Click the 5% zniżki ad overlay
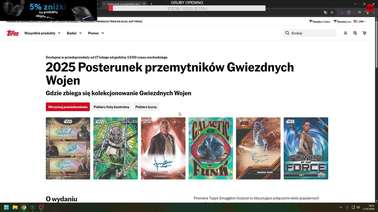 pyautogui.click(x=48, y=10)
